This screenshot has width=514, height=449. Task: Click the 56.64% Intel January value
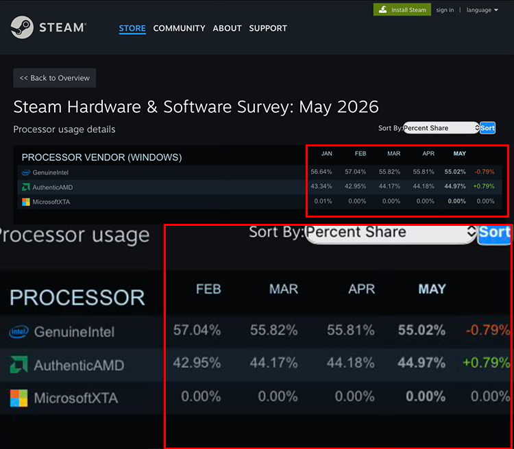[x=321, y=172]
